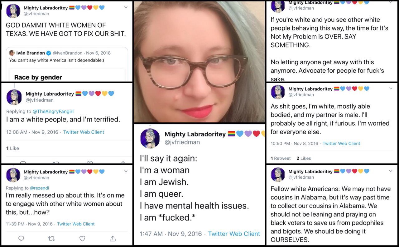Screen dimensions: 399x247
Task: Expand the chevron menu on the @rezendi reply tweet
Action: pos(126,172)
